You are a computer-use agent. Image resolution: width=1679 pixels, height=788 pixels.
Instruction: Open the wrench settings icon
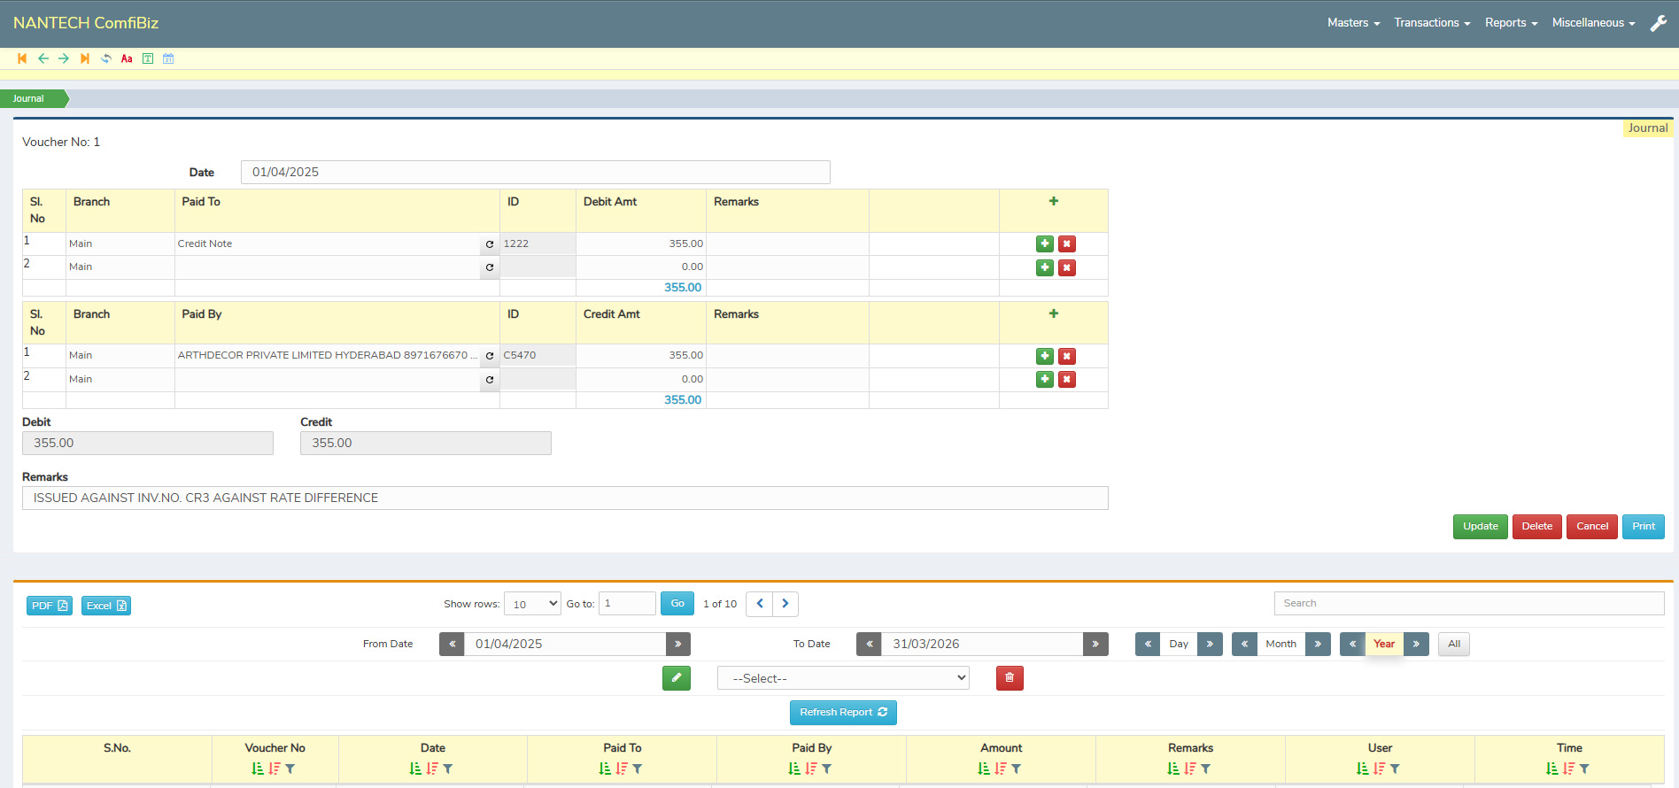(1658, 23)
